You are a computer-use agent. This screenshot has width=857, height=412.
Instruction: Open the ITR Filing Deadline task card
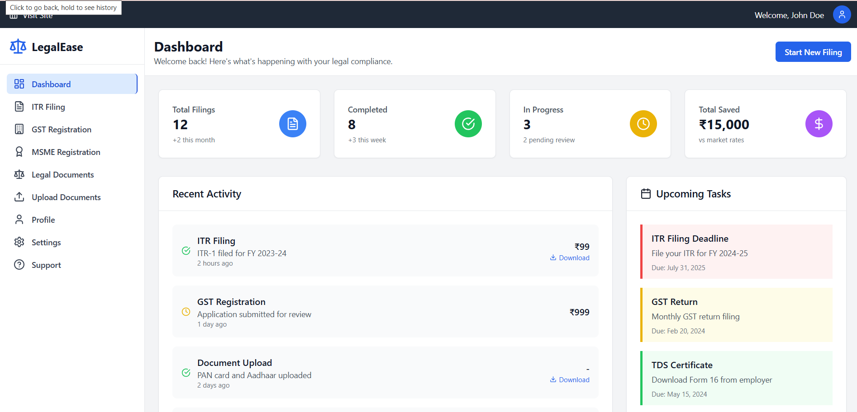(736, 252)
